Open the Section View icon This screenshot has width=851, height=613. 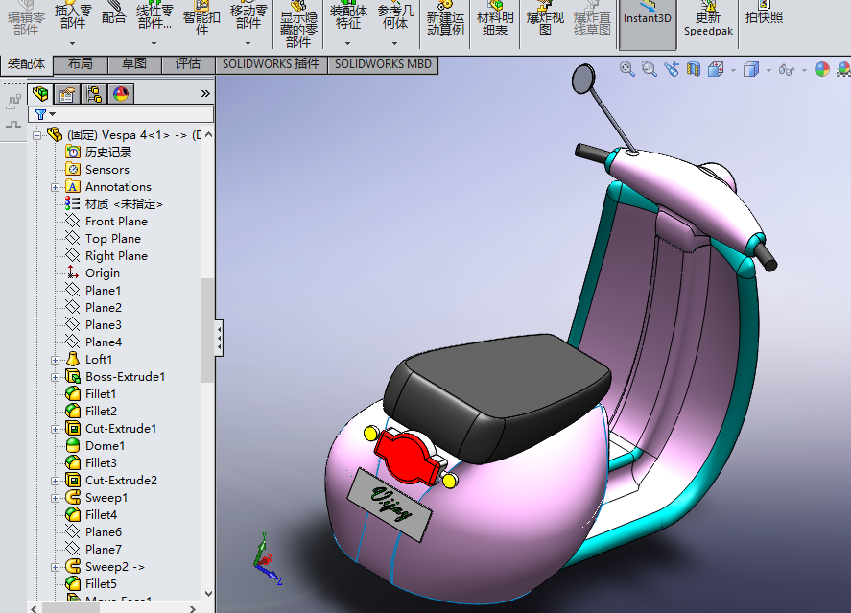tap(693, 69)
